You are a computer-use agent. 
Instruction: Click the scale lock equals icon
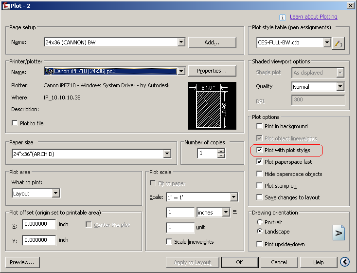[x=235, y=212]
